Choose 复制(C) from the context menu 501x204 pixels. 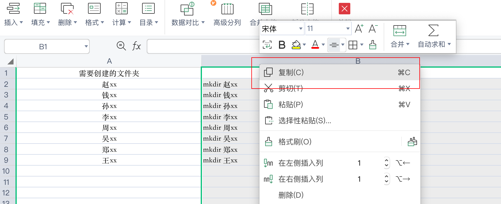[291, 72]
